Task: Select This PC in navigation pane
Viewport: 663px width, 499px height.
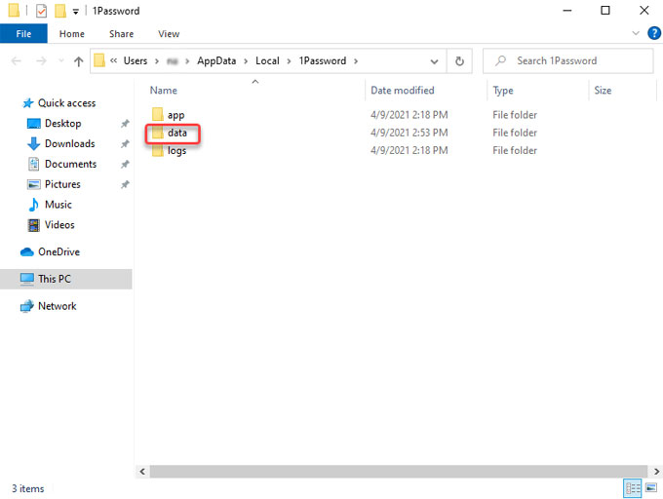Action: coord(66,279)
